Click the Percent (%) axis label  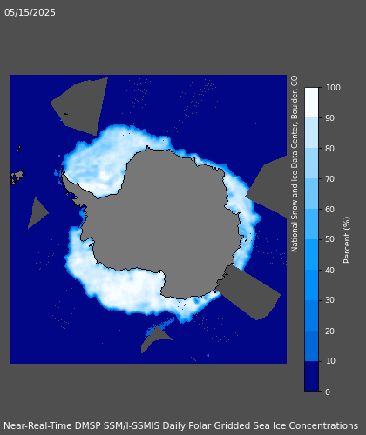[x=347, y=240]
